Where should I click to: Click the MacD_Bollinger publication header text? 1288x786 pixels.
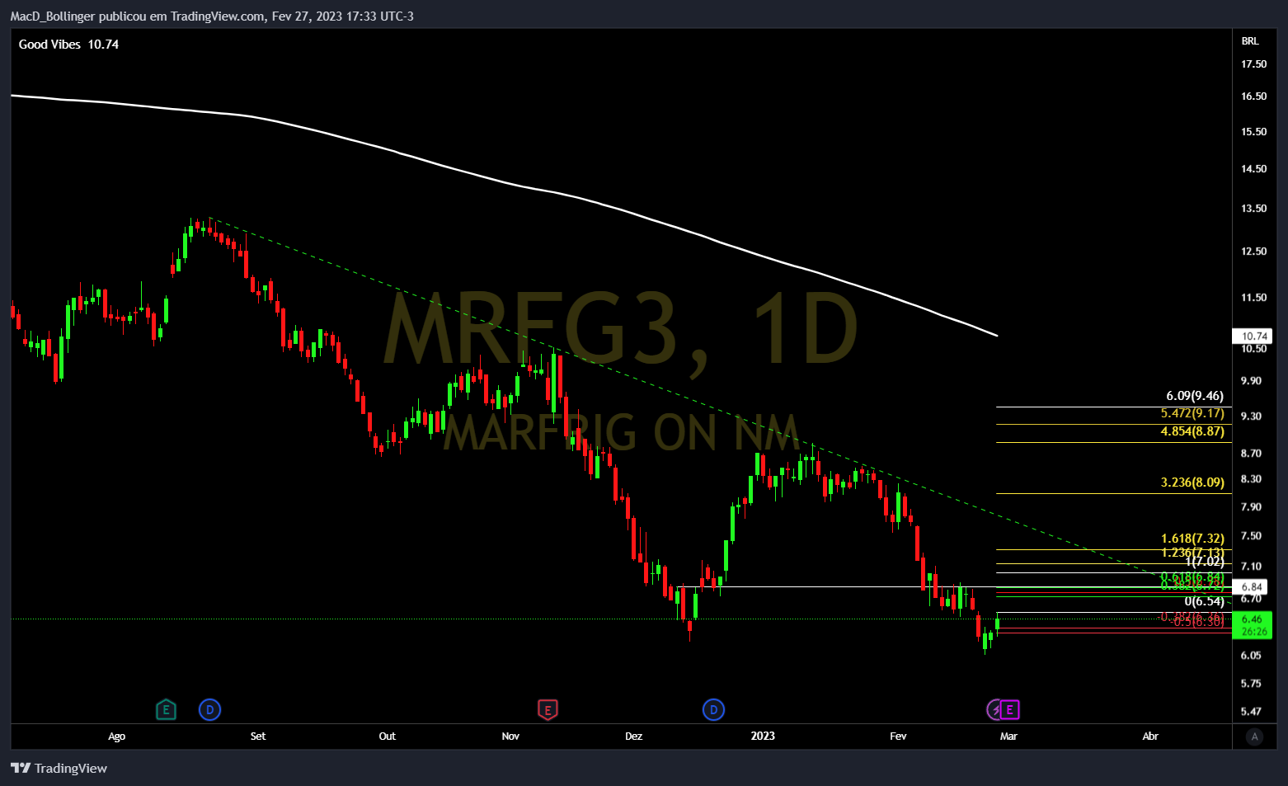click(x=212, y=16)
